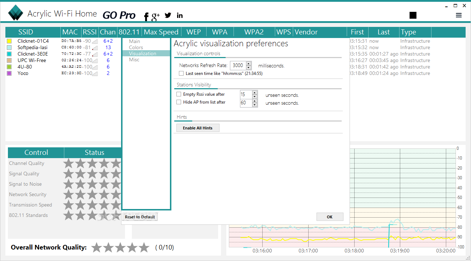Select the Yoco network name
471x261 pixels.
pyautogui.click(x=23, y=73)
